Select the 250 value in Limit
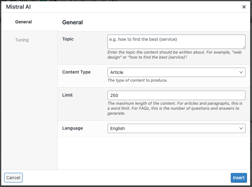The height and width of the screenshot is (187, 252). click(x=114, y=95)
